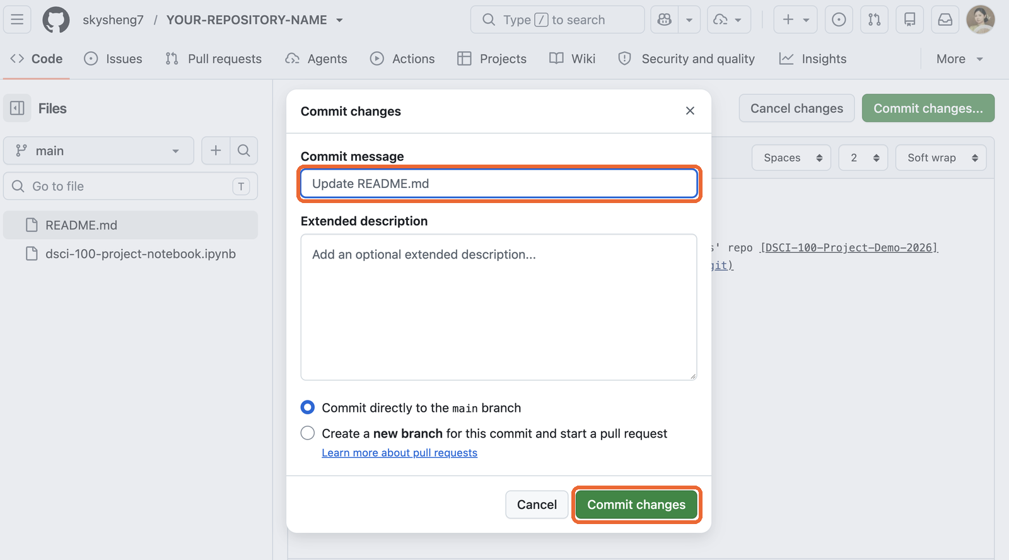Open the Copilot options dropdown arrow
The image size is (1009, 560).
(689, 20)
